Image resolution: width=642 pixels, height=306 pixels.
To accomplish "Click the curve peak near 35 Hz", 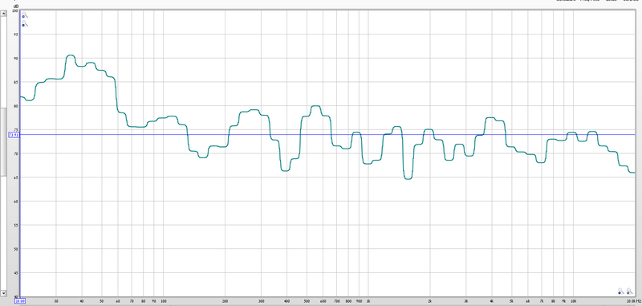I will (71, 55).
